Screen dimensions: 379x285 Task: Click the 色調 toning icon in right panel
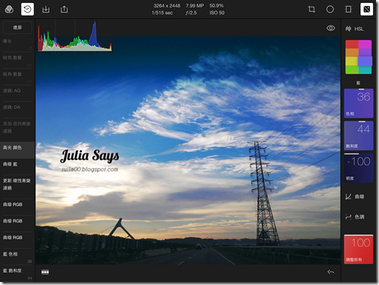coord(348,217)
